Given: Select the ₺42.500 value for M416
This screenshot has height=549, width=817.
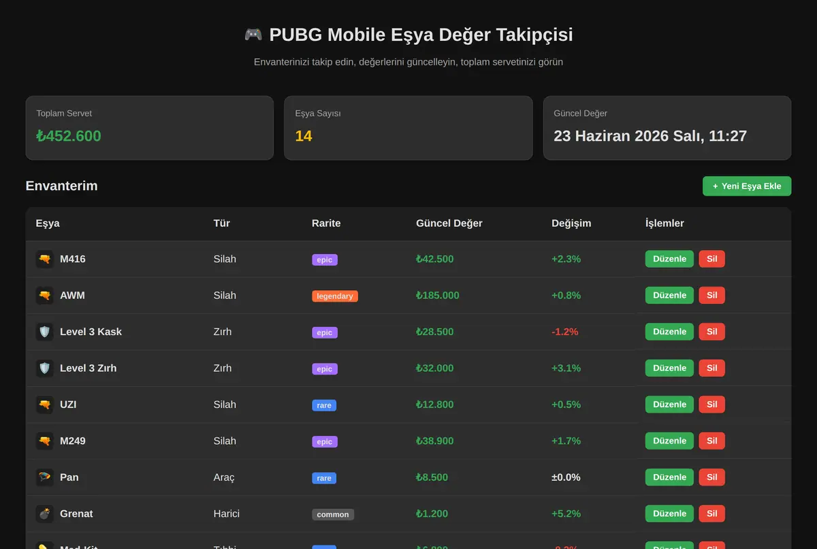Looking at the screenshot, I should click(435, 259).
